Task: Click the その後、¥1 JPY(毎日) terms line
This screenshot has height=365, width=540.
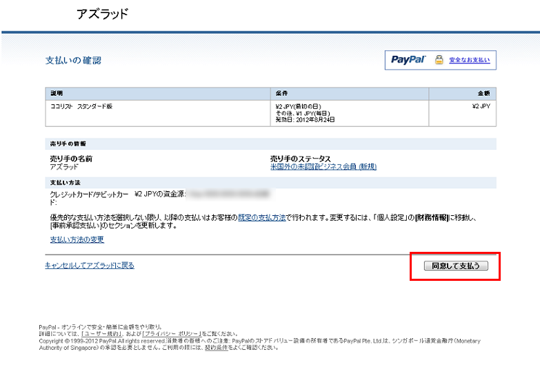Action: (303, 113)
